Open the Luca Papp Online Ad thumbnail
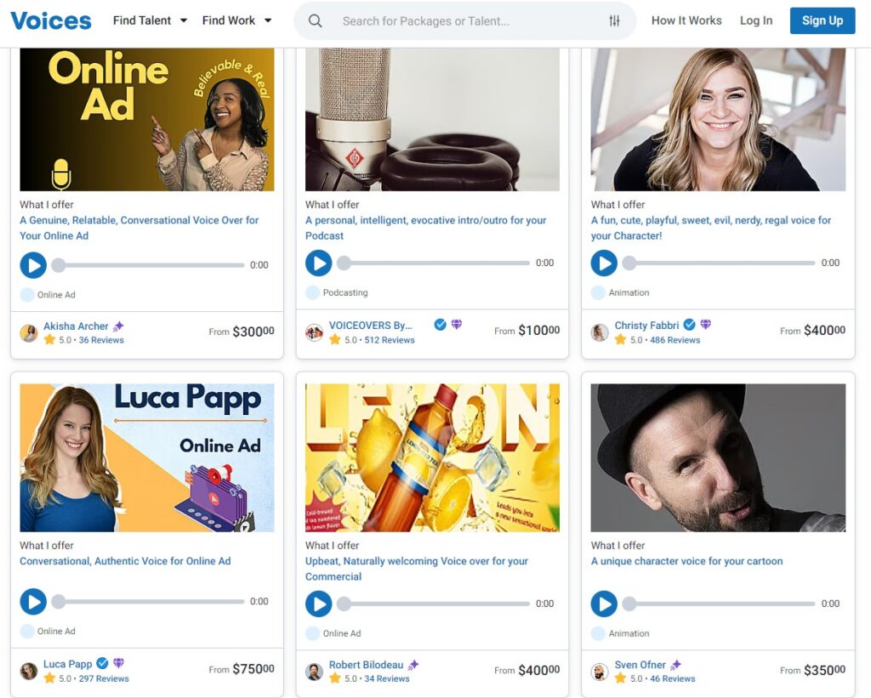Image resolution: width=871 pixels, height=698 pixels. click(147, 457)
